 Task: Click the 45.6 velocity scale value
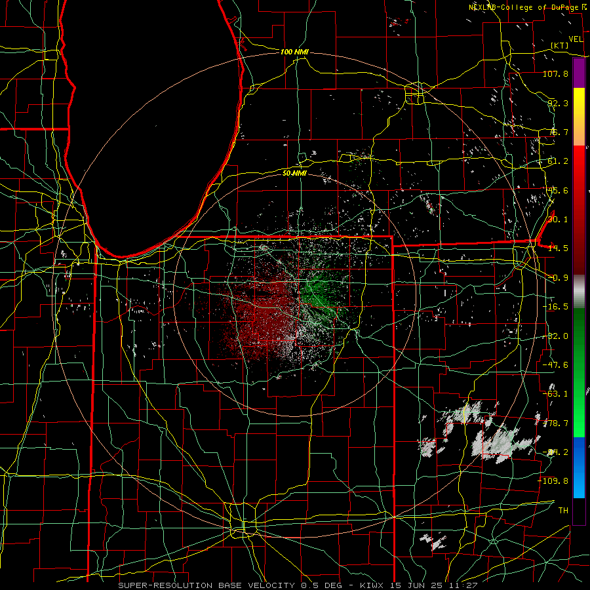point(558,190)
